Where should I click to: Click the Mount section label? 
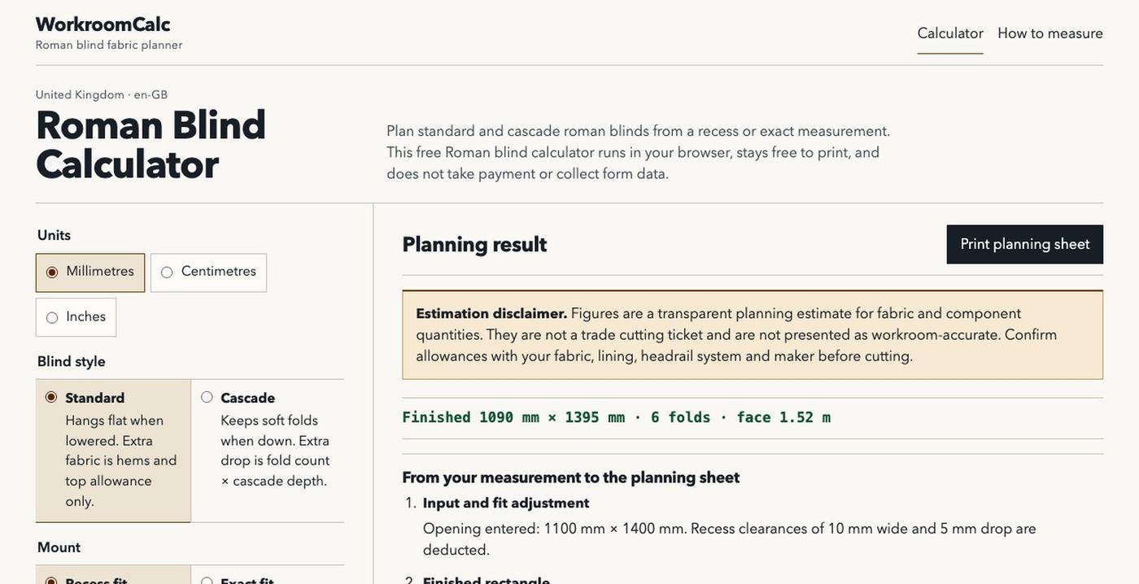point(59,547)
